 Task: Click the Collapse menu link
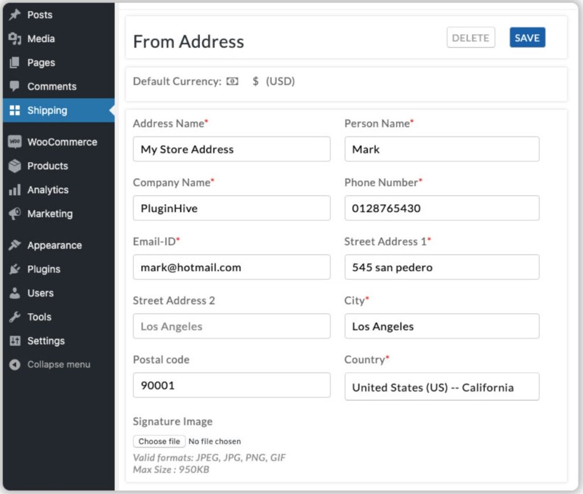click(59, 365)
